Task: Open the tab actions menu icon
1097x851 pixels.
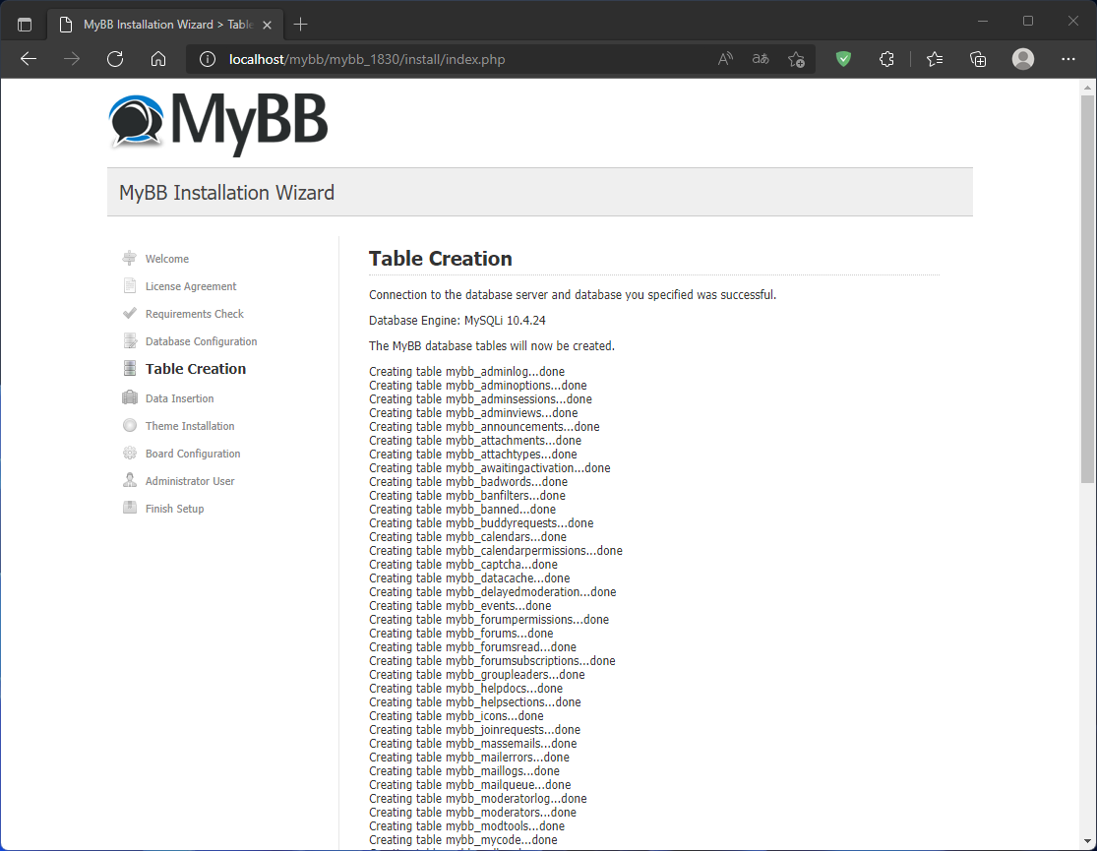Action: 25,25
